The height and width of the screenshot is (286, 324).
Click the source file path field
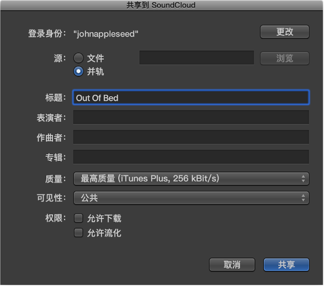pos(197,58)
